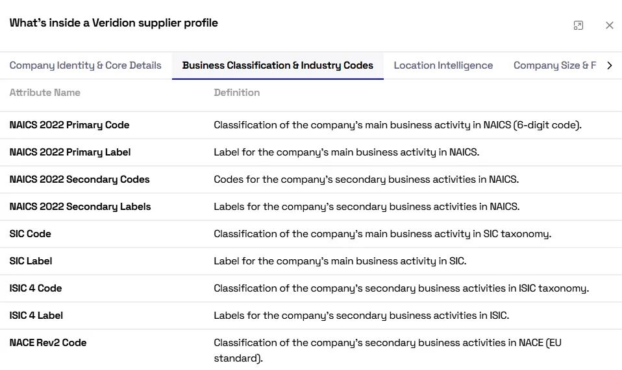
Task: Select the SIC Label row
Action: [x=311, y=261]
